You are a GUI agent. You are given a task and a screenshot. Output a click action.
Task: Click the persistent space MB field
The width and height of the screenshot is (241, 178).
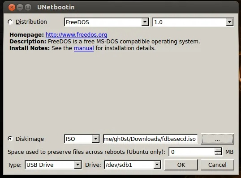192,152
